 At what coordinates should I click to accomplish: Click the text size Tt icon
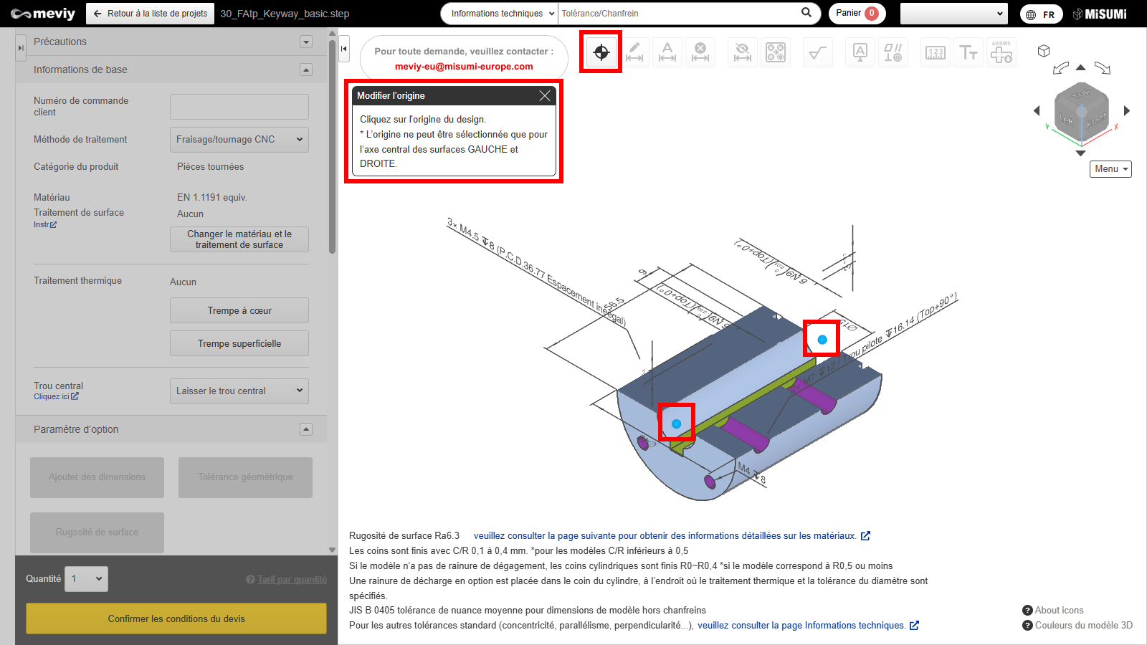point(968,52)
